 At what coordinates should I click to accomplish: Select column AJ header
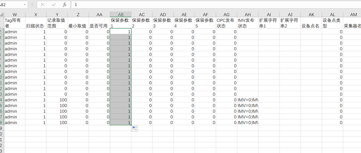click(x=290, y=15)
